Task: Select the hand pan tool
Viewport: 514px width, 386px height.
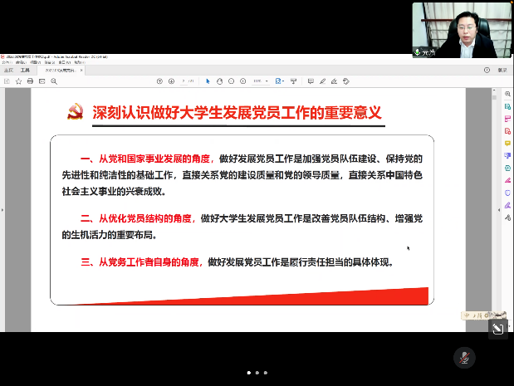Action: (x=218, y=81)
